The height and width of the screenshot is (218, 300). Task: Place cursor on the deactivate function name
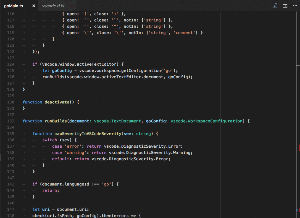pyautogui.click(x=57, y=102)
